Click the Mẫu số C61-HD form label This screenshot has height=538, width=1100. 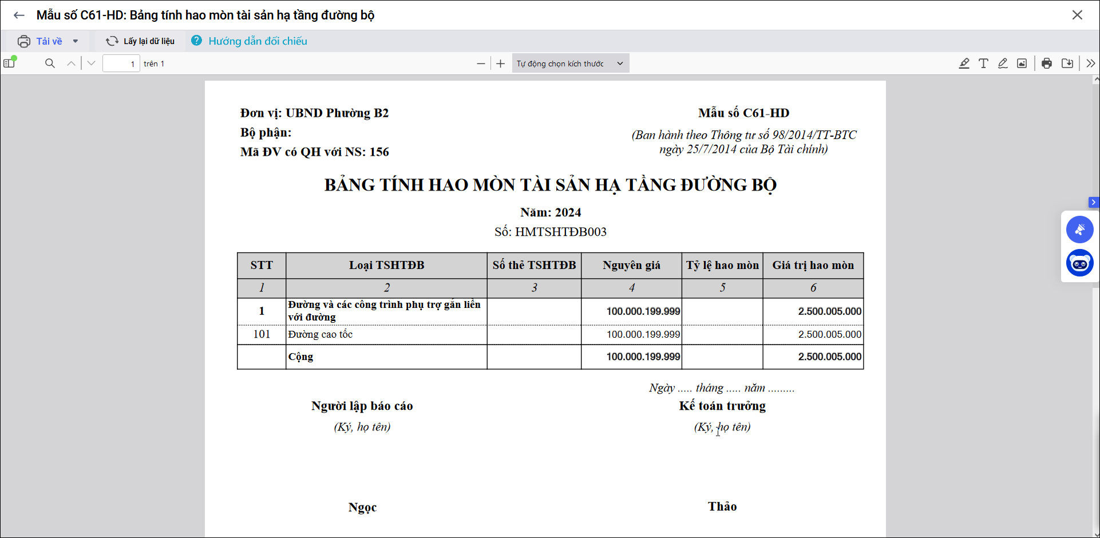(x=744, y=113)
